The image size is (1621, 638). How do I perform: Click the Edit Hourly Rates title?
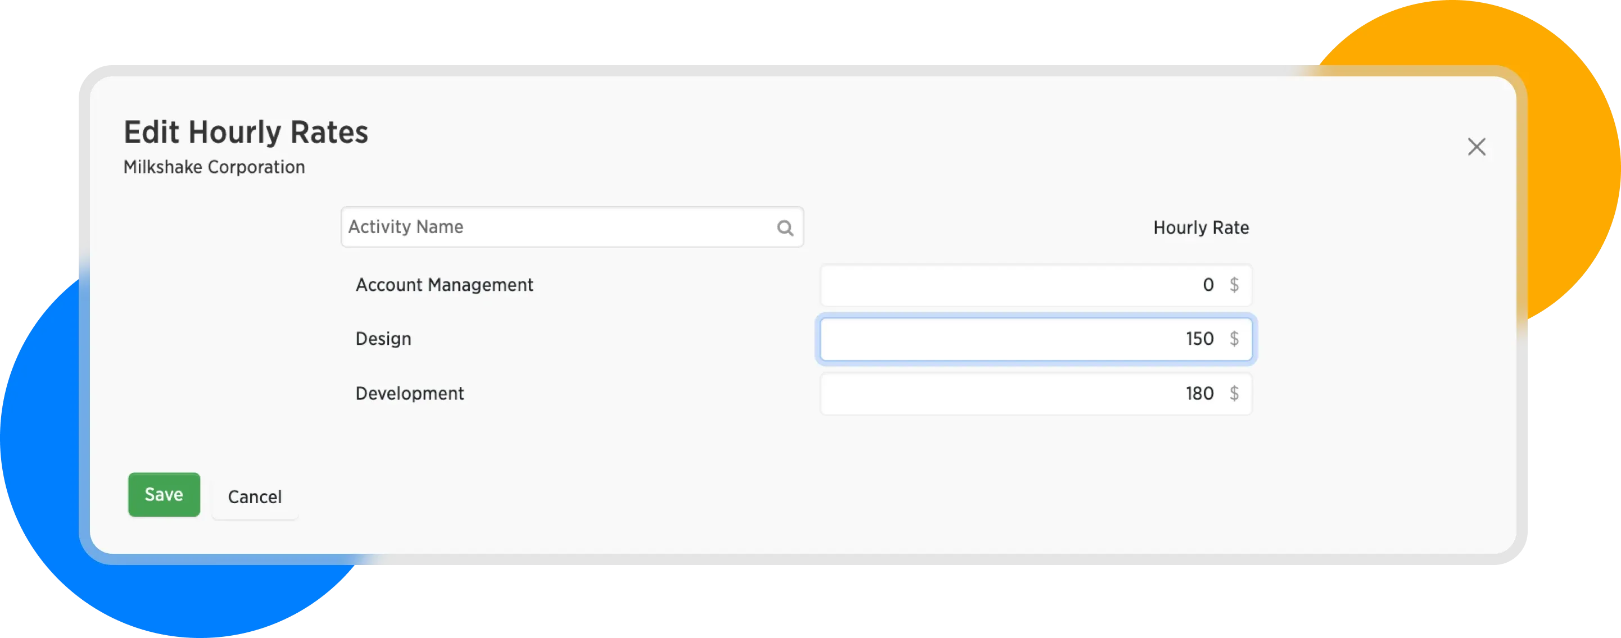click(x=246, y=133)
